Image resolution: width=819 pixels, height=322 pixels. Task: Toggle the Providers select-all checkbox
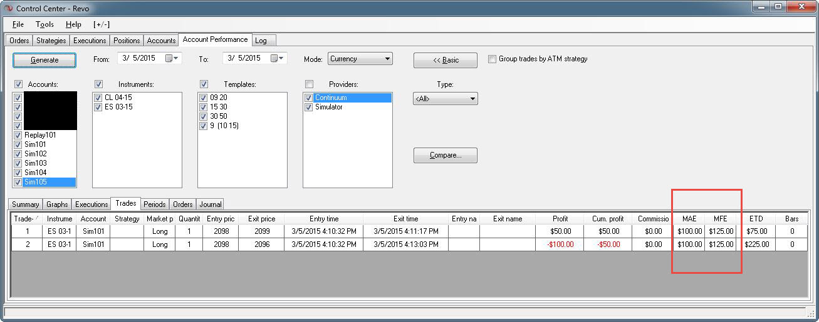pos(309,84)
